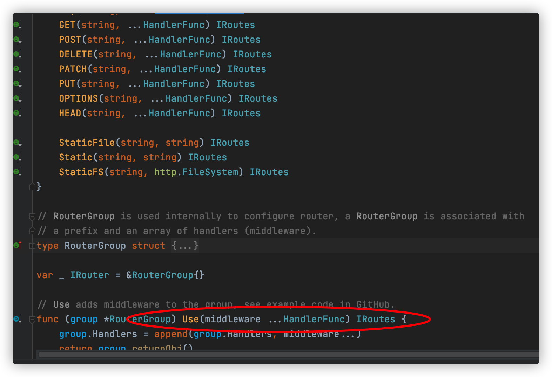Click the implementation gutter icon beside PUT
The width and height of the screenshot is (552, 377).
18,84
